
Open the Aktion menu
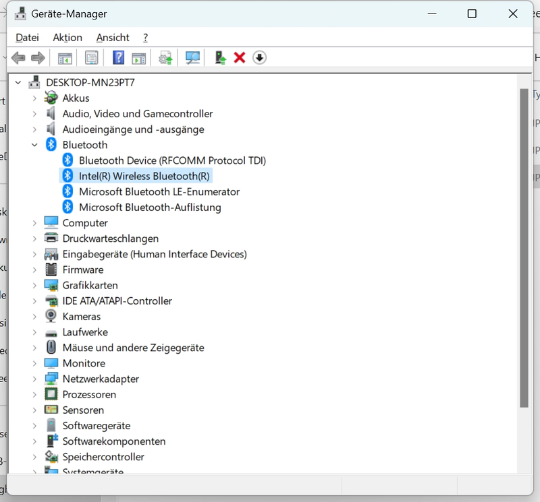[x=67, y=38]
